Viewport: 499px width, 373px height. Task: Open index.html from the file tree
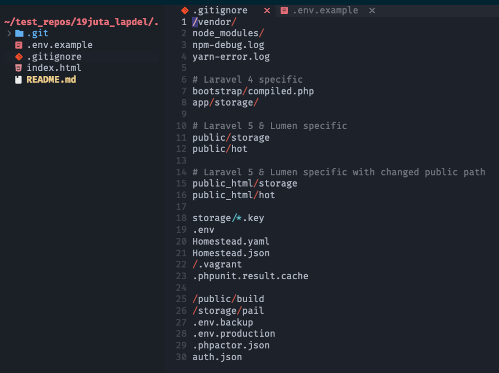(54, 68)
